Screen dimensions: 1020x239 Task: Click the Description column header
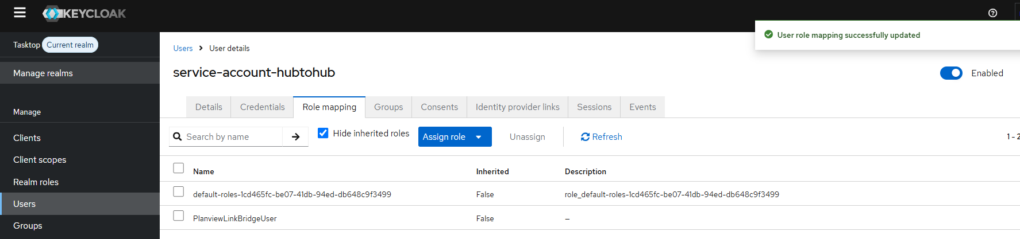pyautogui.click(x=586, y=171)
